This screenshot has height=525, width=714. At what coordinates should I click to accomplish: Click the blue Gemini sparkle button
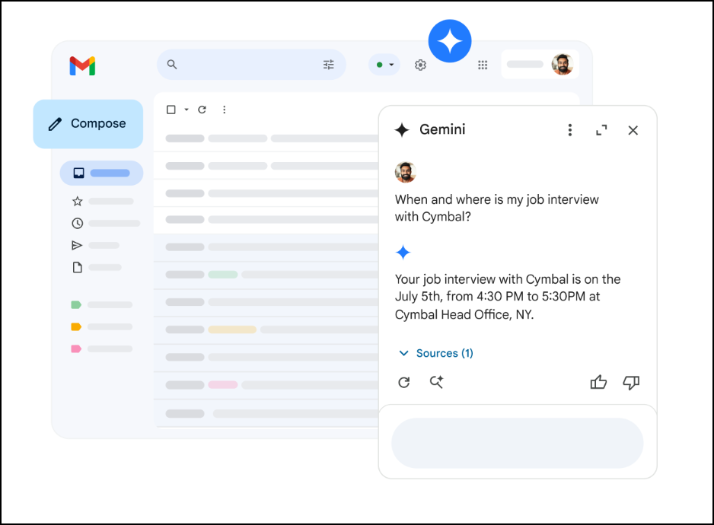pyautogui.click(x=450, y=41)
